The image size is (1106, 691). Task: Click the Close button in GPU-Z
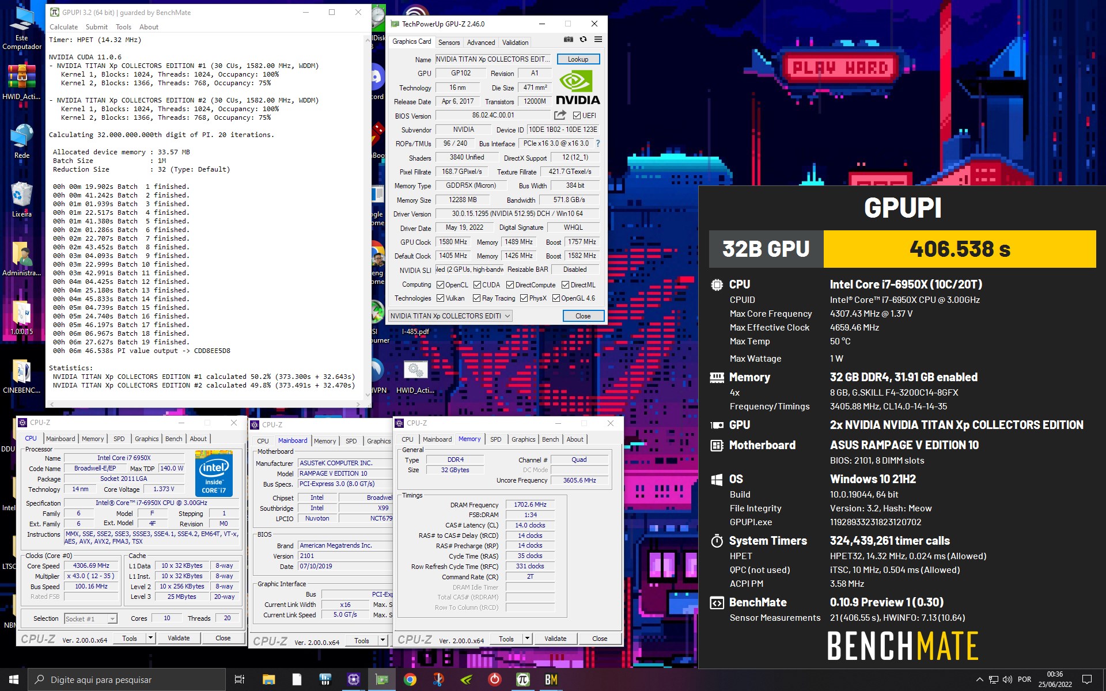pyautogui.click(x=583, y=316)
